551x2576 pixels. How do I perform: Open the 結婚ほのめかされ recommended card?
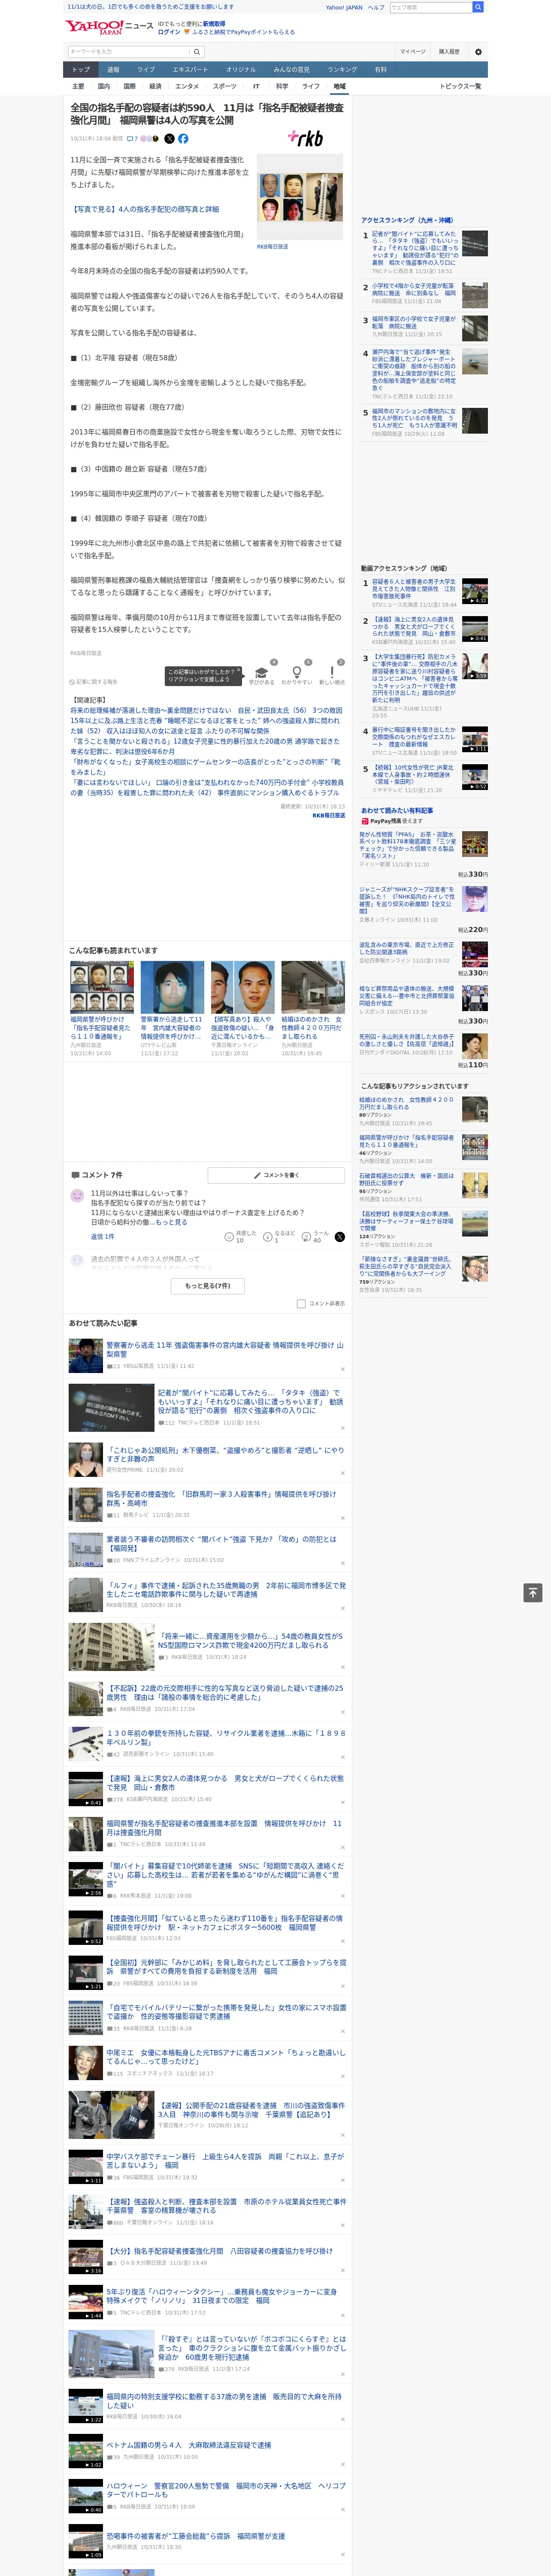click(313, 1009)
